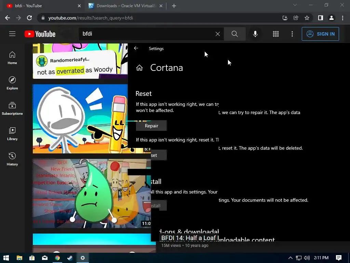This screenshot has width=350, height=263.
Task: Show hidden system tray icons
Action: pos(291,258)
